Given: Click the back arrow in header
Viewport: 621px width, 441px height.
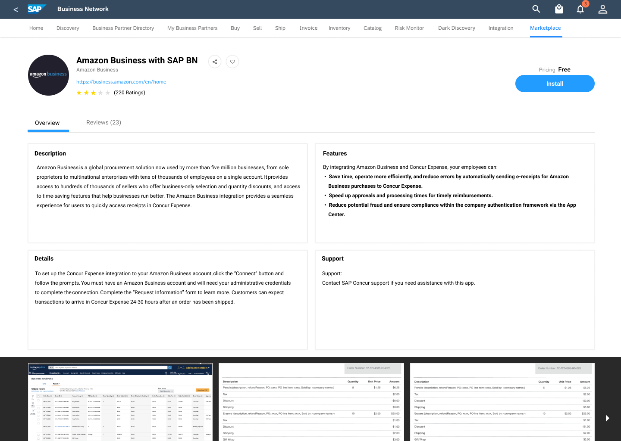Looking at the screenshot, I should [x=16, y=9].
